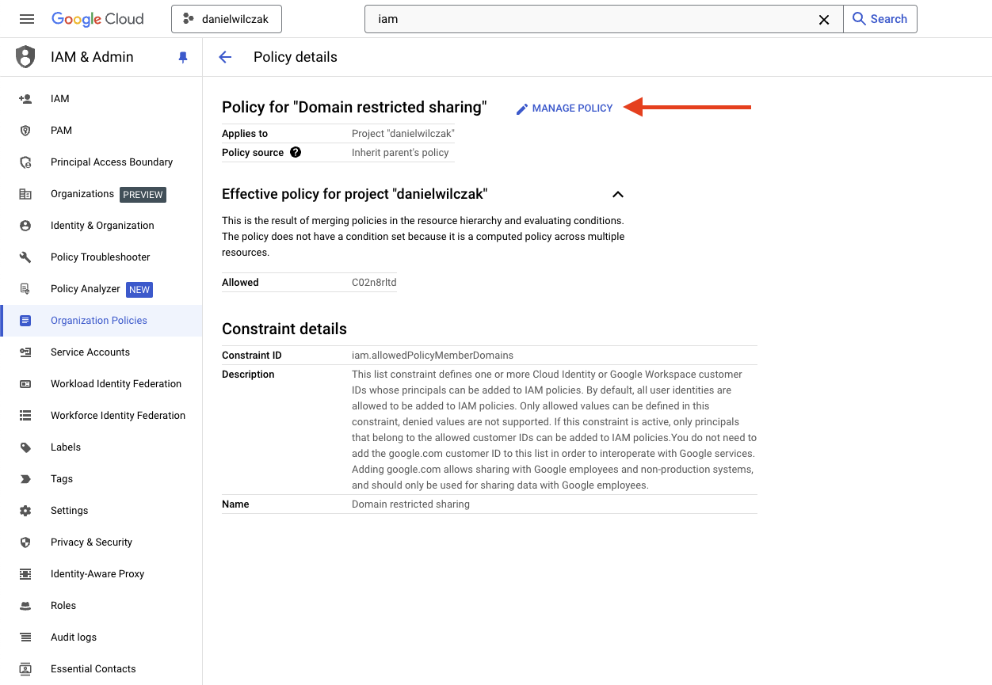
Task: Click the Policy Analyzer document icon
Action: pyautogui.click(x=25, y=289)
